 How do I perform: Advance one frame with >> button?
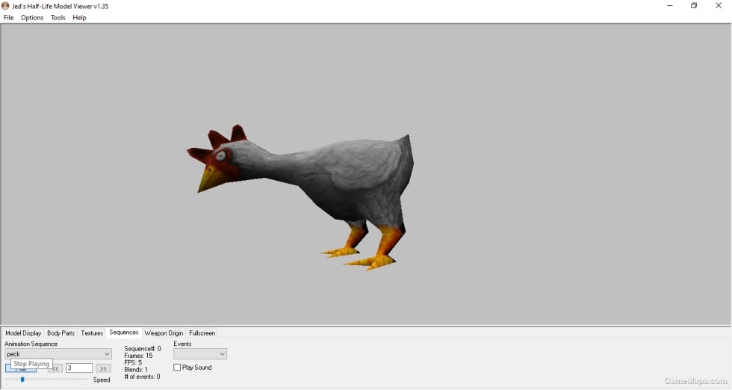[x=103, y=368]
